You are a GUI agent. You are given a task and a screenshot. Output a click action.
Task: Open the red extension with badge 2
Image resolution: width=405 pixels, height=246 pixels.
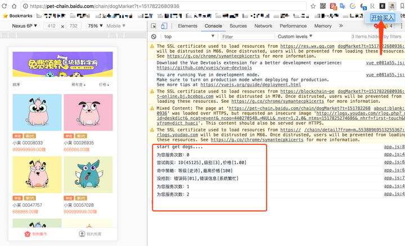[x=333, y=6]
